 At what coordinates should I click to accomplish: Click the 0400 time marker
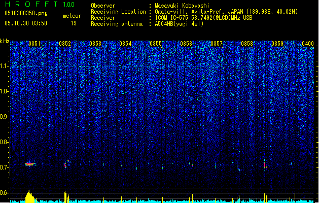tap(308, 44)
